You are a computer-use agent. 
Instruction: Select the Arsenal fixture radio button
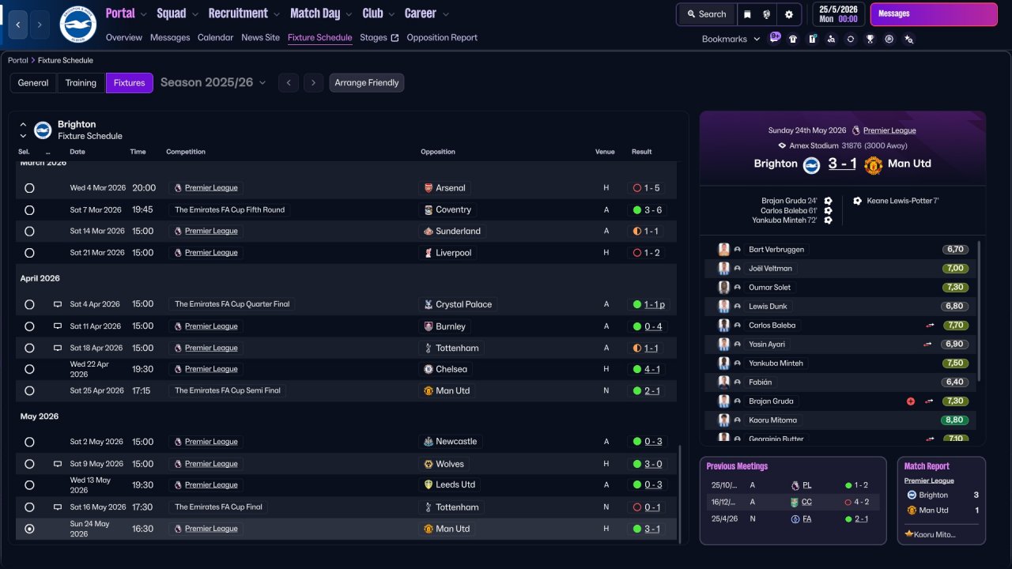point(29,188)
